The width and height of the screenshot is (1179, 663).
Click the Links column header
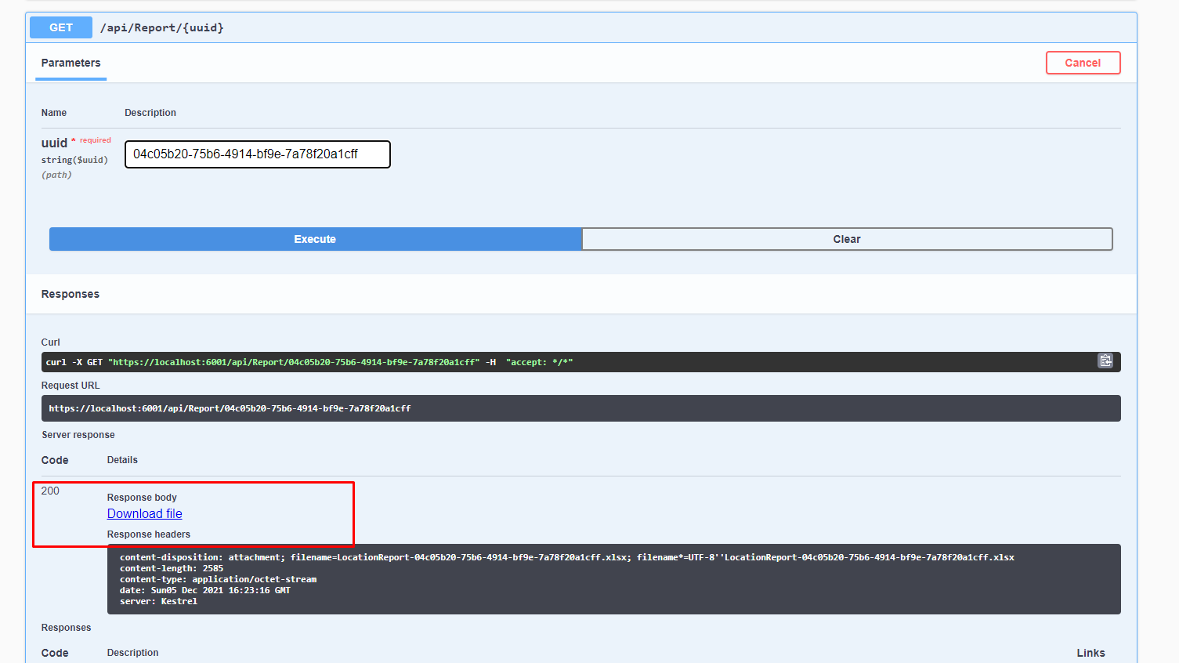[1090, 652]
